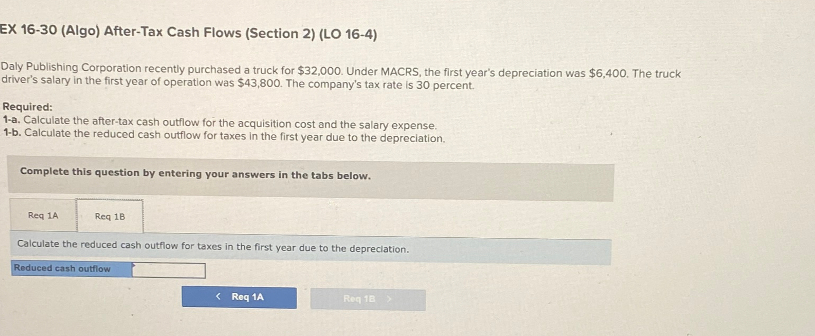Click the right chevron on the Req 1B button
Viewport: 815px width, 336px height.
click(x=388, y=300)
